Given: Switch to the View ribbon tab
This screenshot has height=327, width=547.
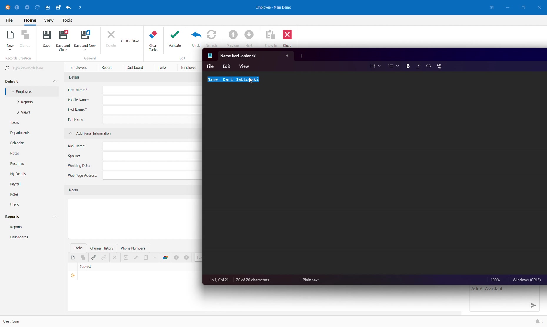Looking at the screenshot, I should point(49,21).
